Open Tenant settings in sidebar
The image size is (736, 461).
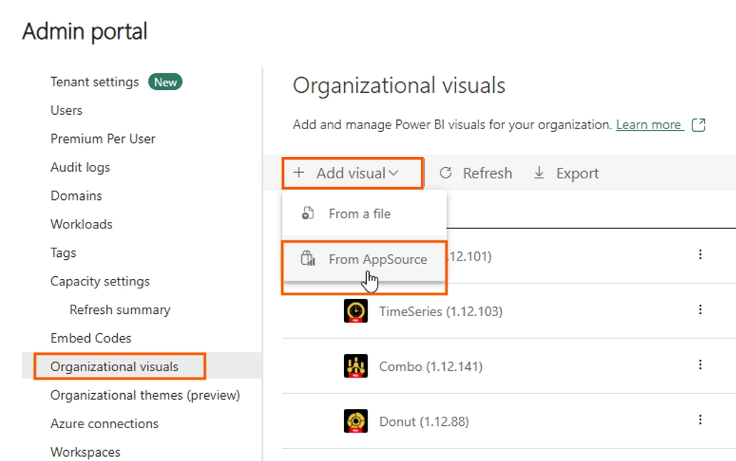pyautogui.click(x=95, y=81)
